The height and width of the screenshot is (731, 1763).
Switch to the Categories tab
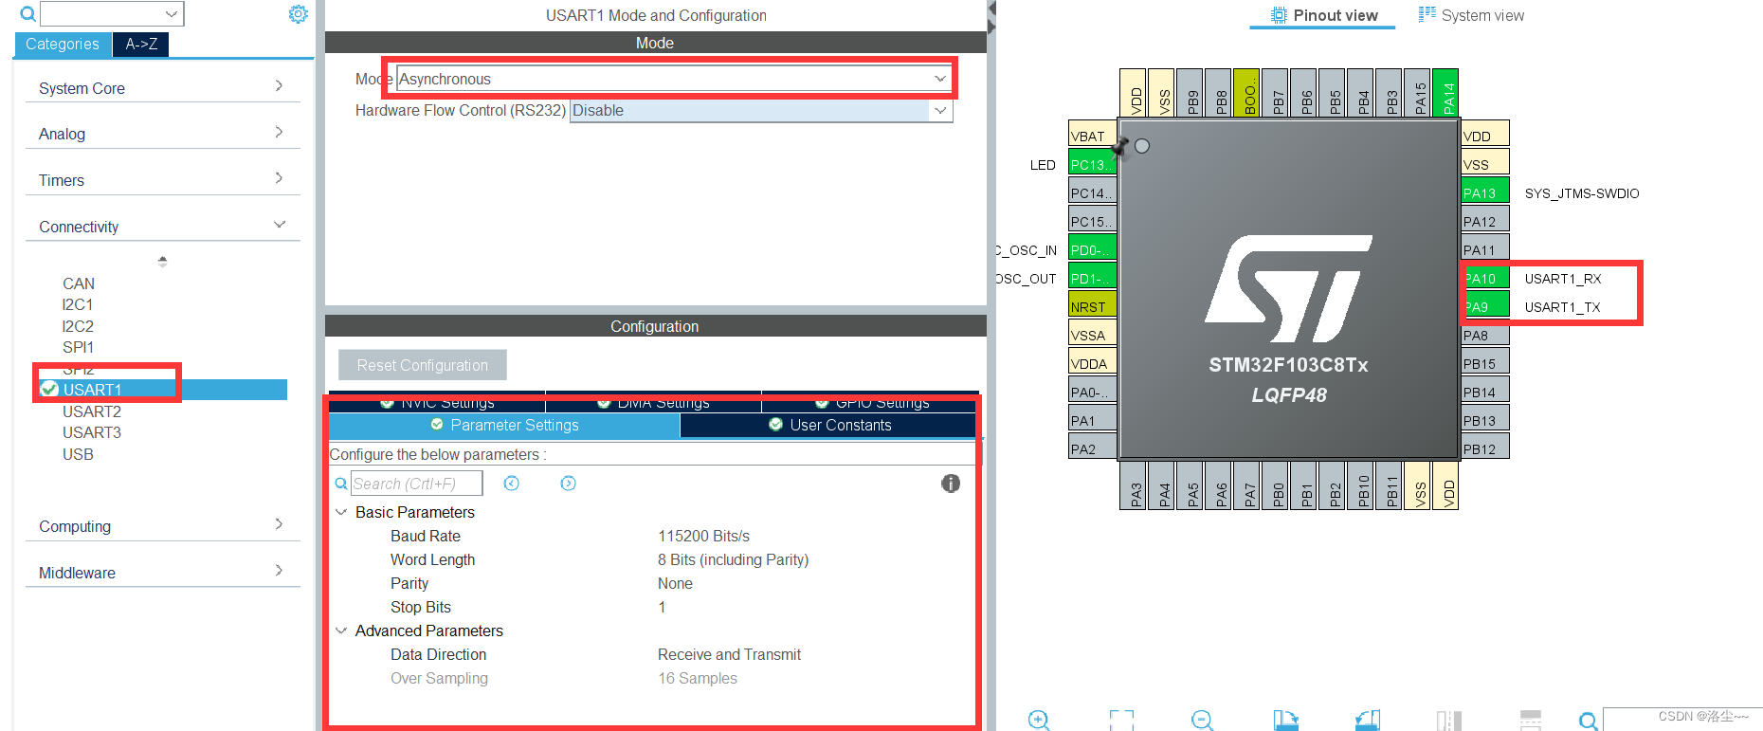[x=63, y=44]
